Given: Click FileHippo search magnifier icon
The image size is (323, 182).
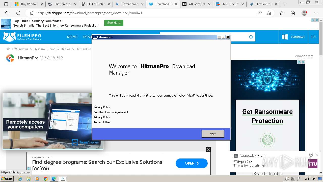Looking at the screenshot, I should pyautogui.click(x=251, y=37).
